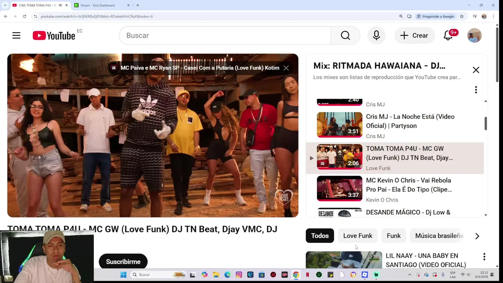503x283 pixels.
Task: Click the browser address bar URL
Action: point(97,16)
